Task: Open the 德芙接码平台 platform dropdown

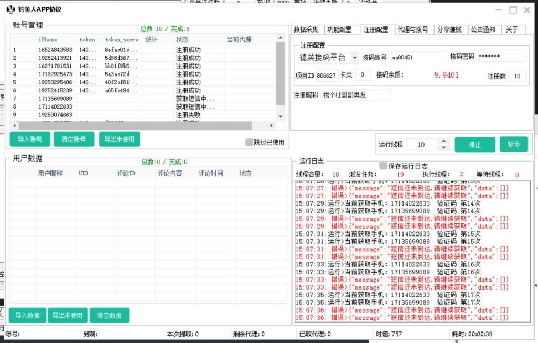Action: [354, 57]
